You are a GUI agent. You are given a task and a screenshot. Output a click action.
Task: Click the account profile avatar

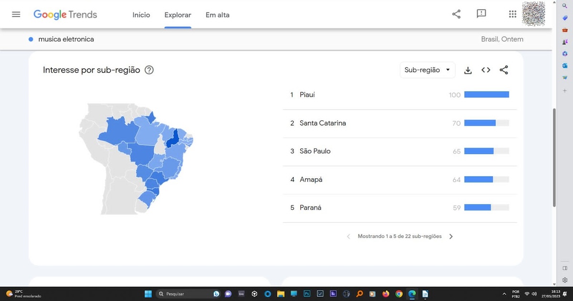[x=533, y=14]
